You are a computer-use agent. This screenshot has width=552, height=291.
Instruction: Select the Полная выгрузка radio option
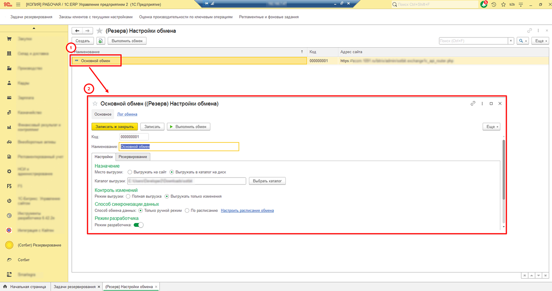pos(128,197)
